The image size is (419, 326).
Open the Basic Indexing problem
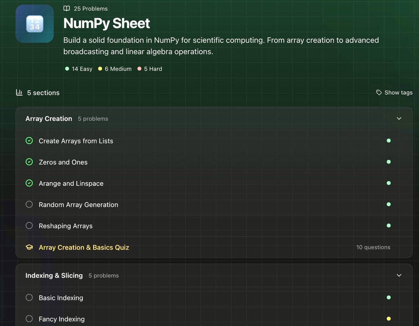[61, 298]
